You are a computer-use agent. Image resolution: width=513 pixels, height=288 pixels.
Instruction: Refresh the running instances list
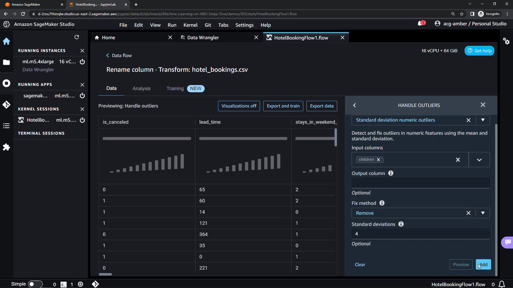(77, 37)
